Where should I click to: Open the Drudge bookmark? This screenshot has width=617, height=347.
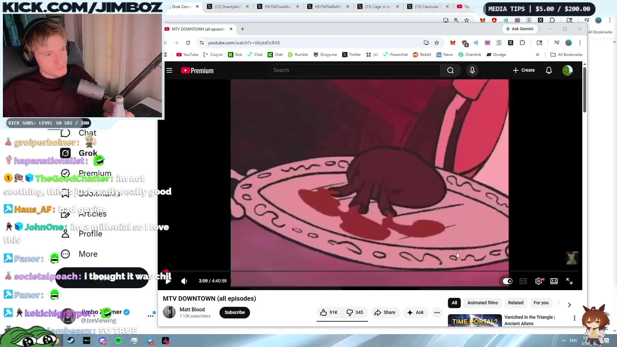496,54
